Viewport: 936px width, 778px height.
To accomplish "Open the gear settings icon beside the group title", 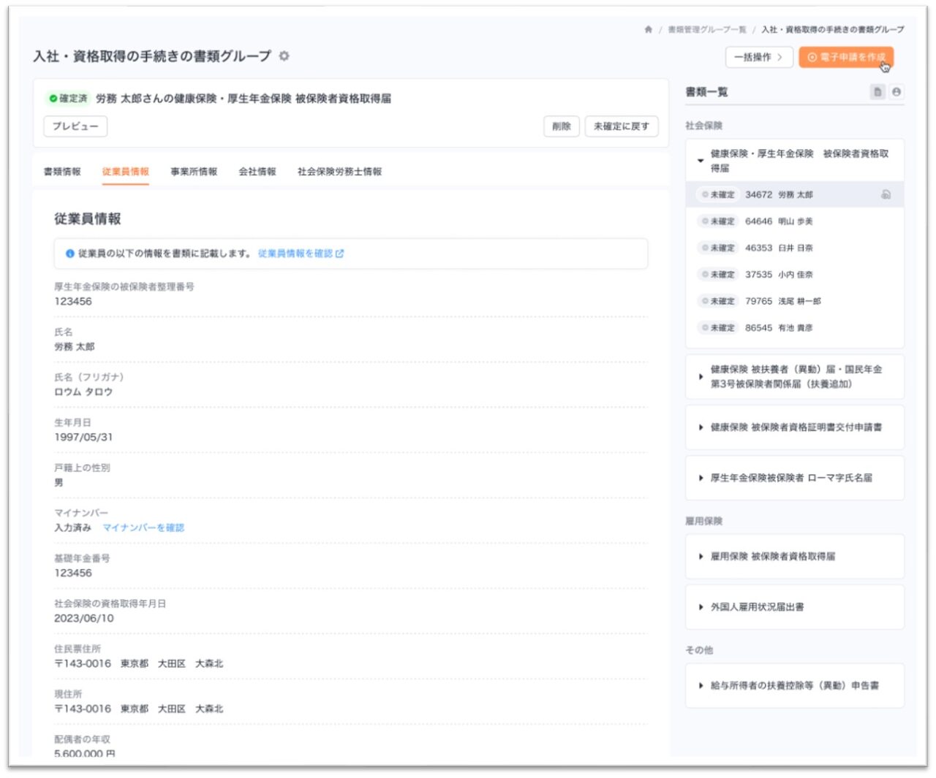I will point(284,56).
